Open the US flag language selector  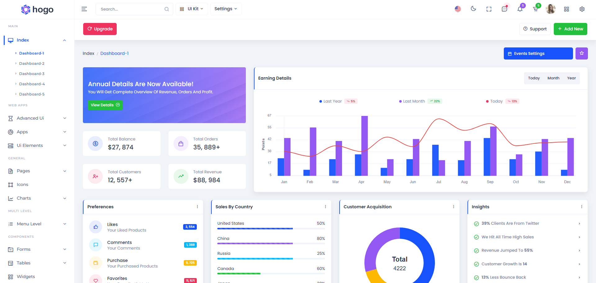[458, 9]
